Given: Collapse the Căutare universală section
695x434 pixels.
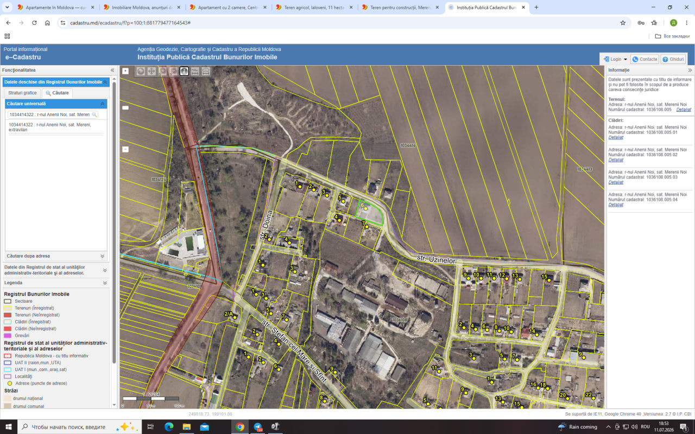Looking at the screenshot, I should click(x=102, y=104).
